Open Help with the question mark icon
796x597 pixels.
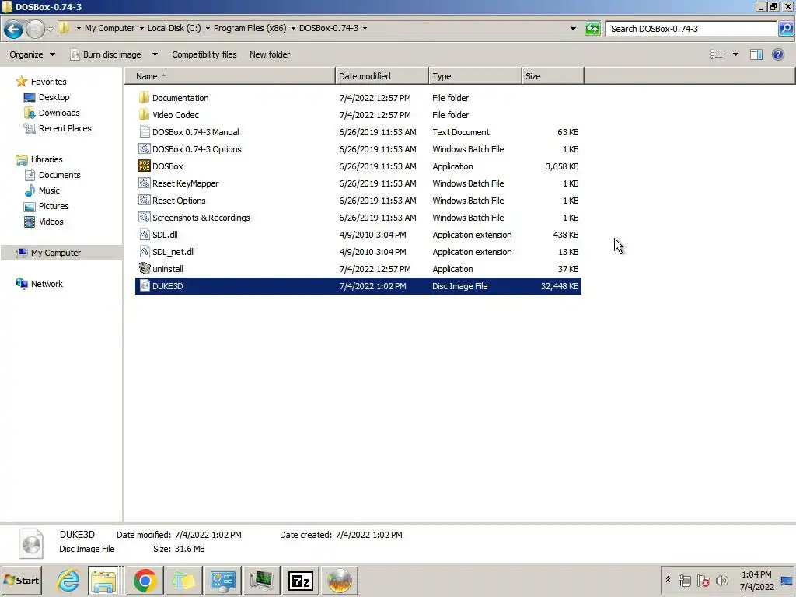point(777,54)
